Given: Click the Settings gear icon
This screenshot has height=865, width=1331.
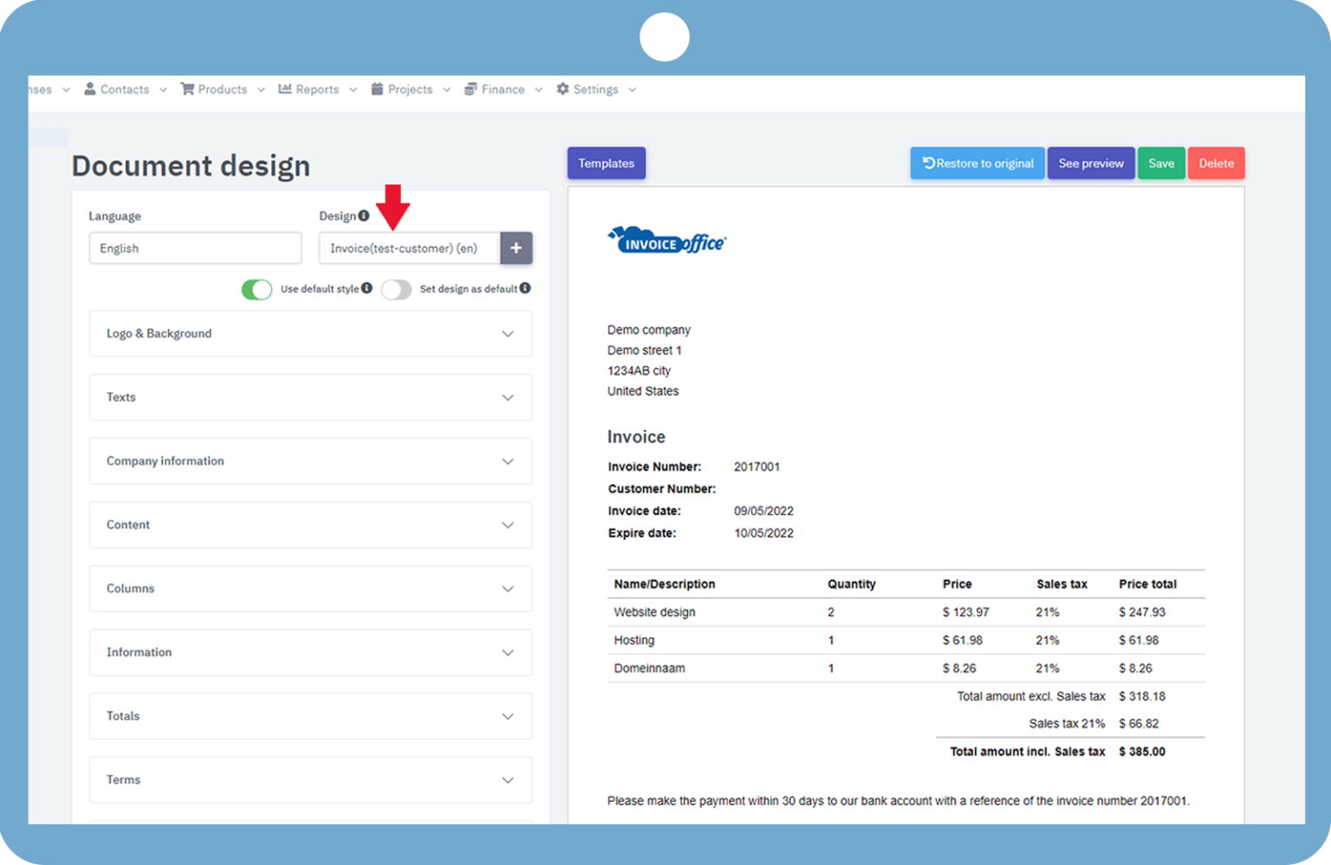Looking at the screenshot, I should coord(562,88).
